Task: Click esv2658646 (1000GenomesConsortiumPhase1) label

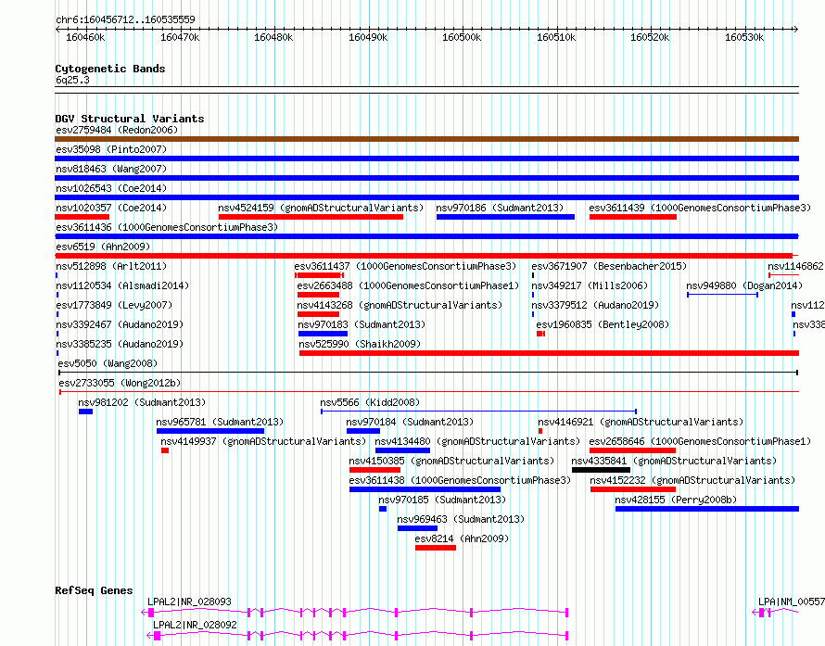Action: pyautogui.click(x=700, y=441)
